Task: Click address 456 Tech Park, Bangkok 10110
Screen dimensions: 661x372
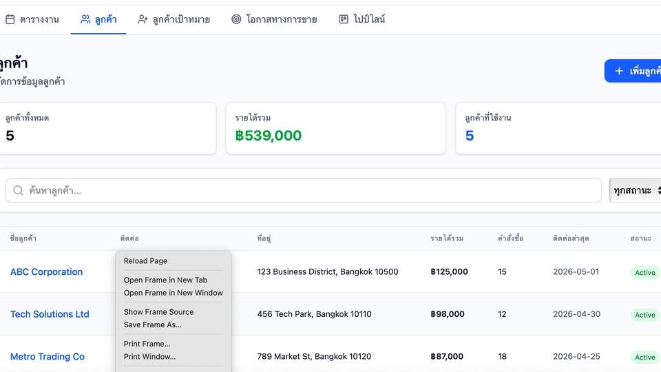Action: click(x=314, y=314)
